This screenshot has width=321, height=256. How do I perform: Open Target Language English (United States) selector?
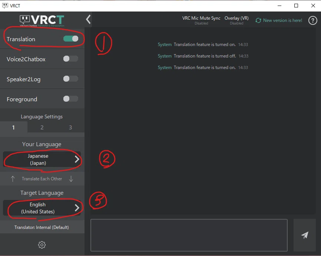(x=42, y=208)
